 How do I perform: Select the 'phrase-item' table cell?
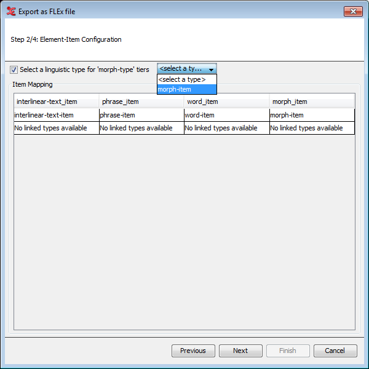(x=141, y=115)
